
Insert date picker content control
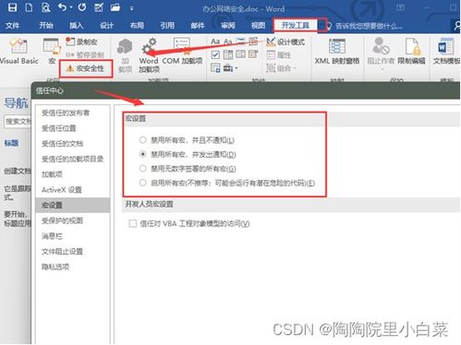(253, 54)
